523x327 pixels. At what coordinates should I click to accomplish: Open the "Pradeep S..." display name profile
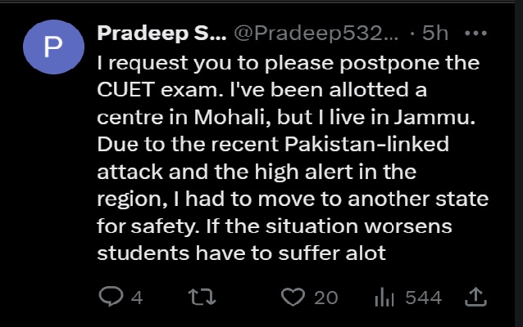coord(161,34)
